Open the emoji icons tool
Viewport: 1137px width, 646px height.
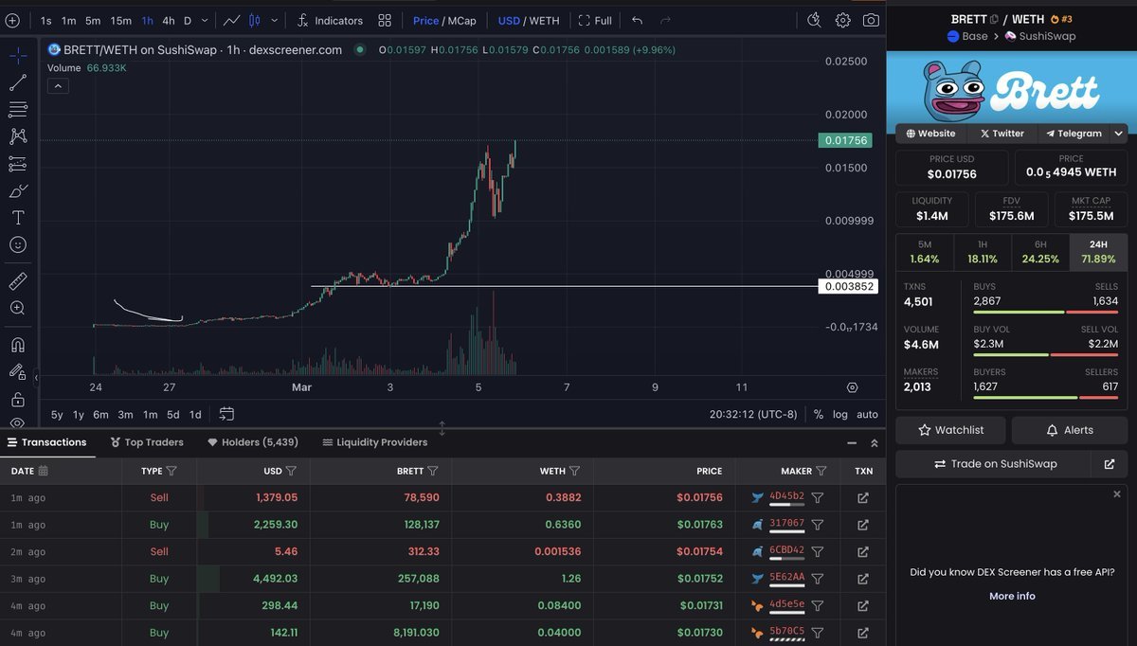pos(17,244)
